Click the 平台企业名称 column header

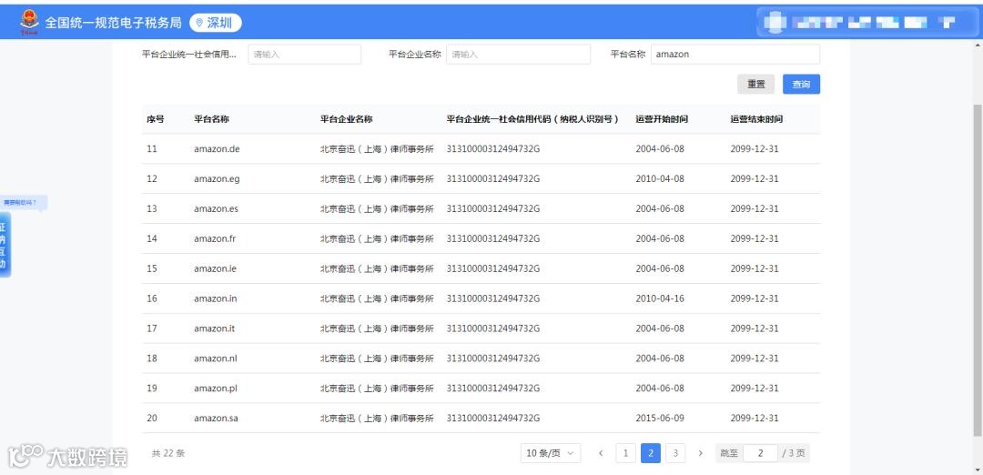pyautogui.click(x=347, y=119)
